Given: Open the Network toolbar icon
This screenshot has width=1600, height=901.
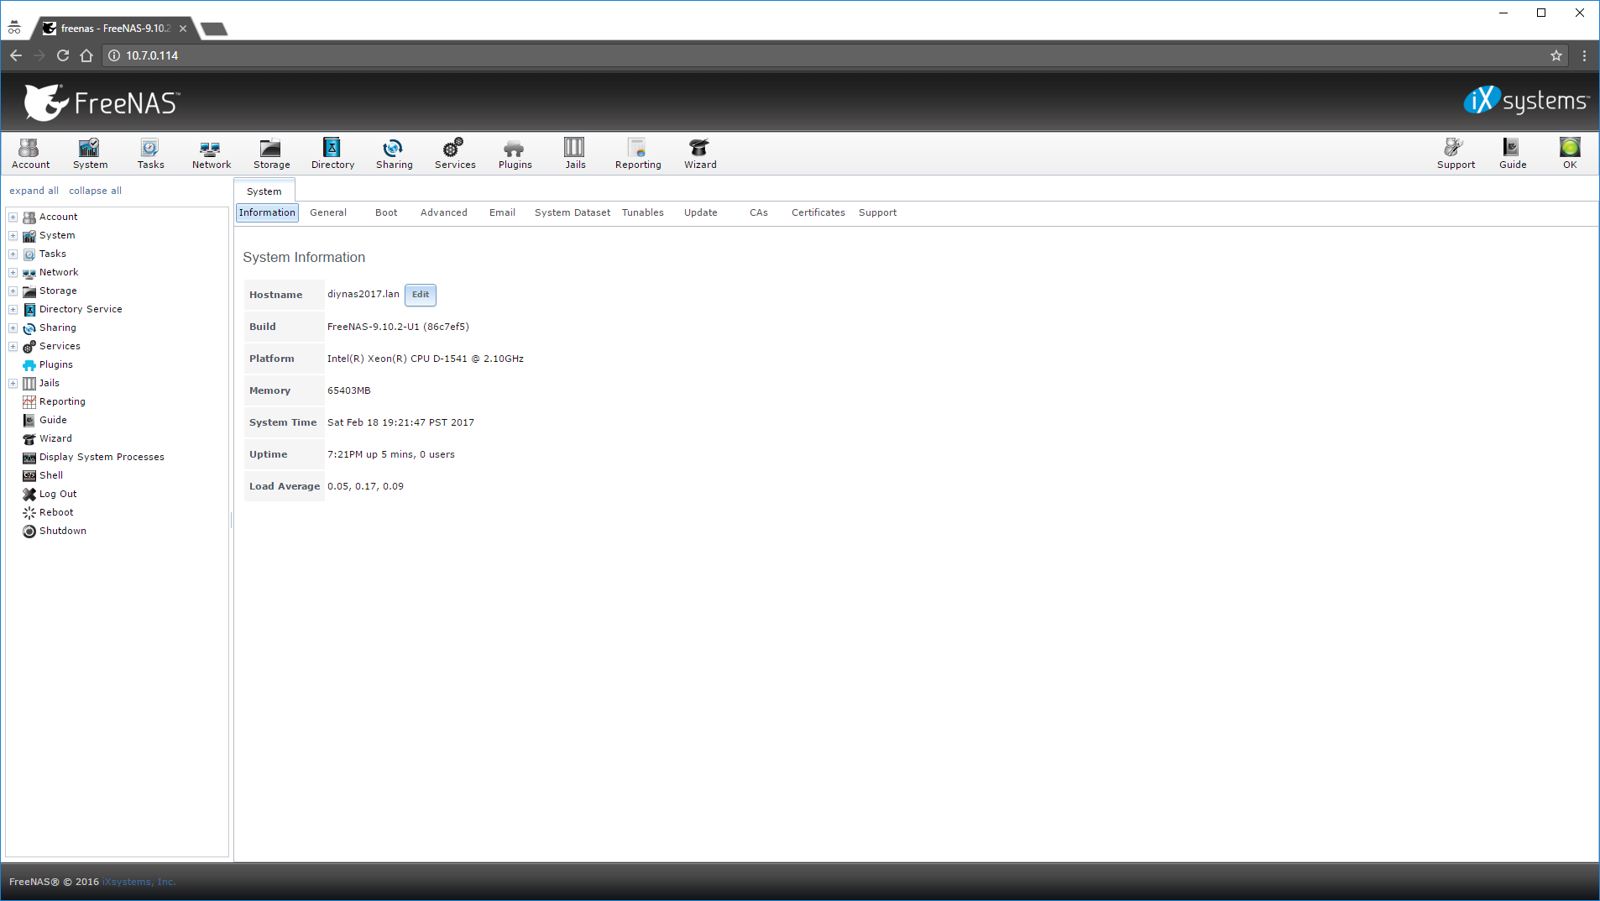Looking at the screenshot, I should 211,154.
